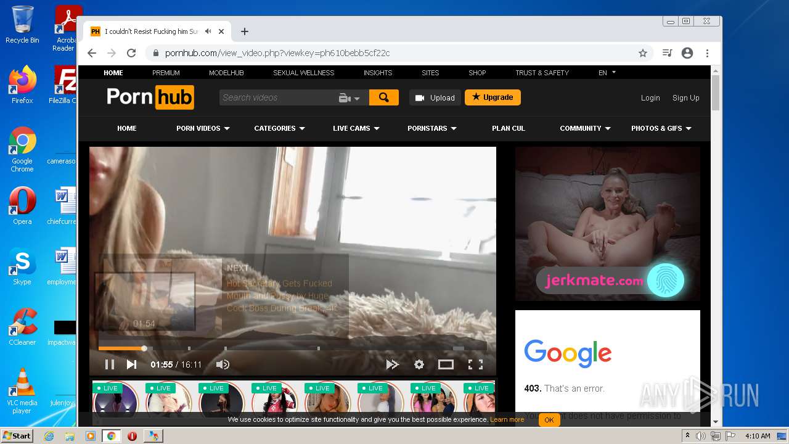Image resolution: width=789 pixels, height=444 pixels.
Task: Click the Chrome taskbar button
Action: click(112, 436)
